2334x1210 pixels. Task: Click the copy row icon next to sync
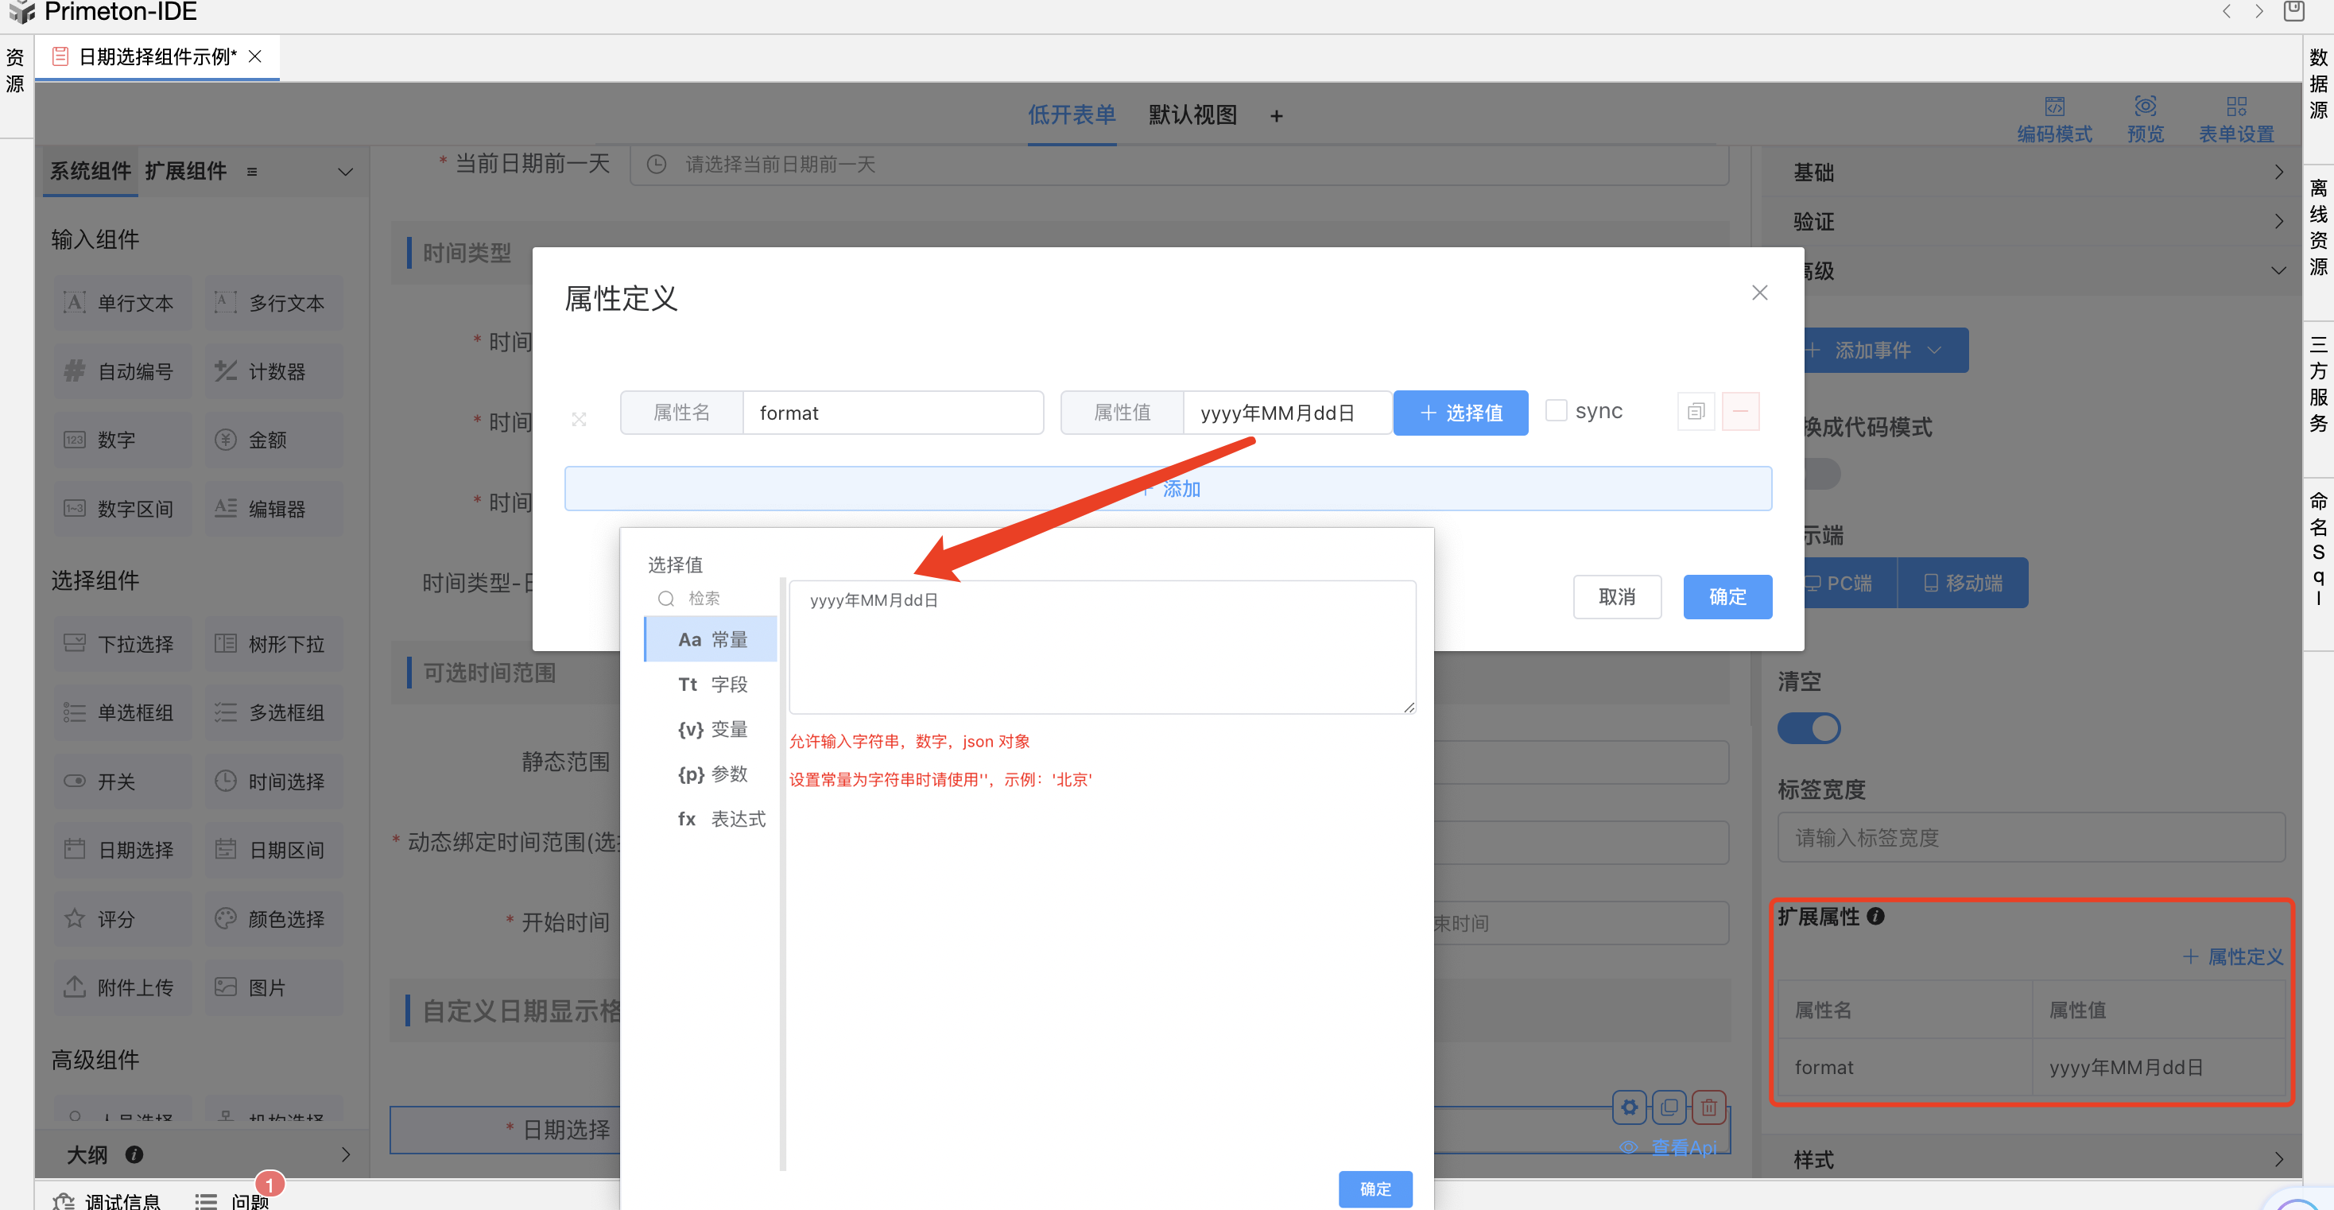[x=1695, y=413]
